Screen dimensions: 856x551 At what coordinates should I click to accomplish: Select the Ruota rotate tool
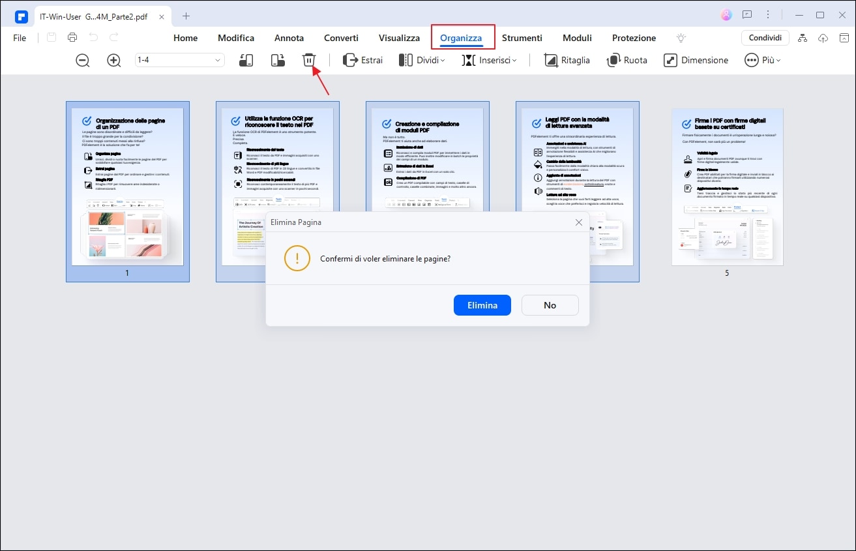point(627,60)
